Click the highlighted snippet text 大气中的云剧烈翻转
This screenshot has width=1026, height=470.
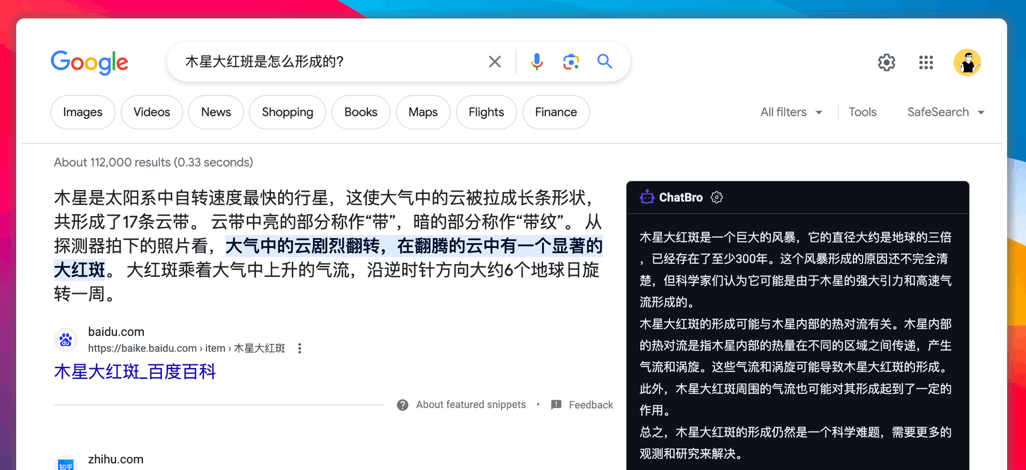click(x=303, y=246)
